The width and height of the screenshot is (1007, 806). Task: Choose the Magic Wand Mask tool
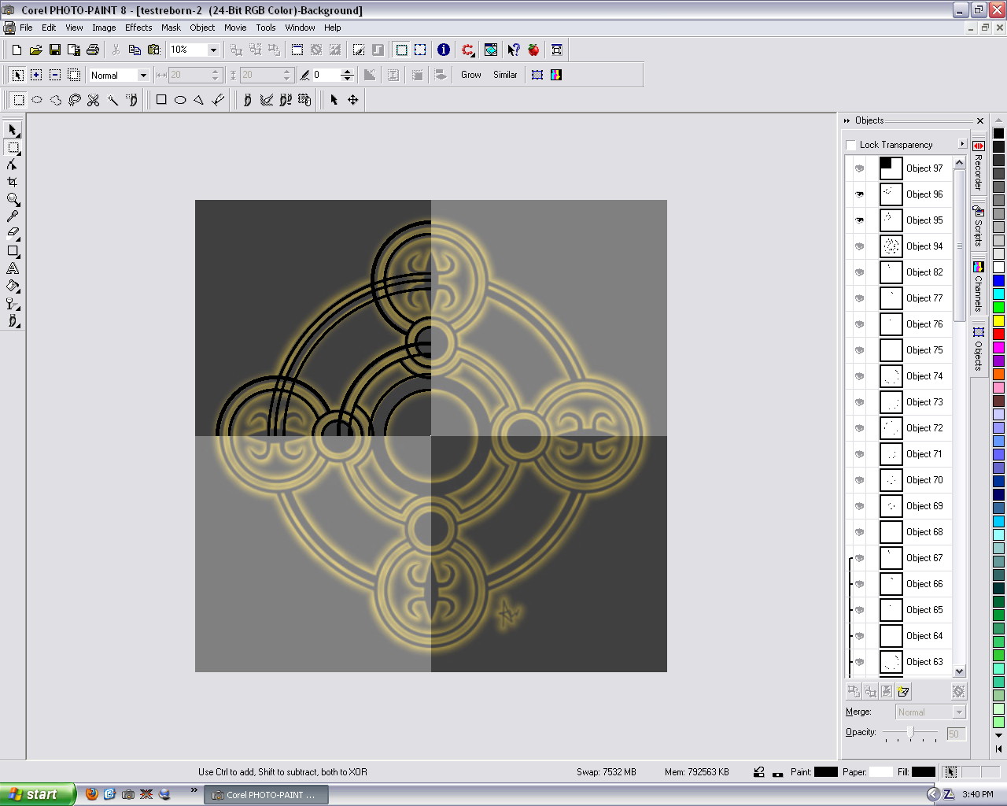point(113,100)
